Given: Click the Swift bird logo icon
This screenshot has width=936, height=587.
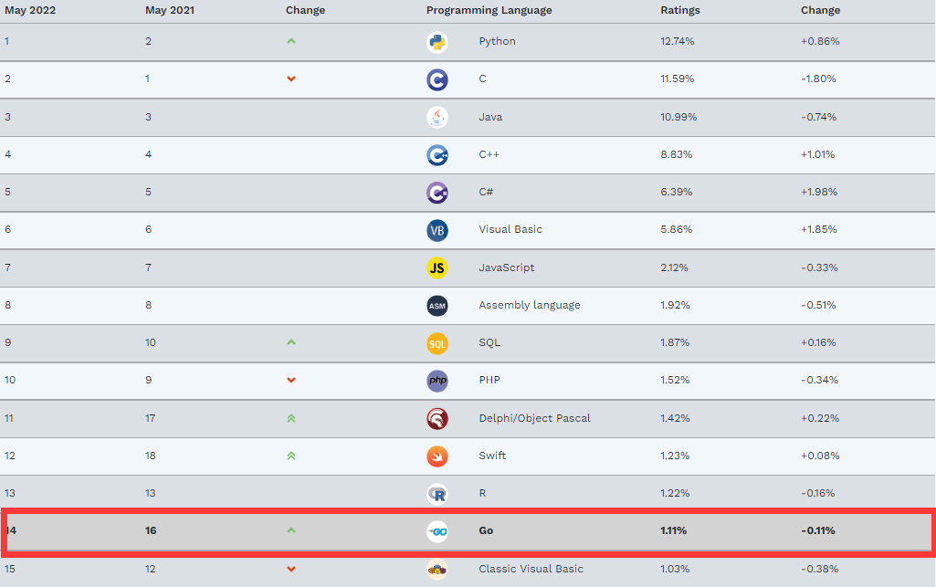Looking at the screenshot, I should coord(436,456).
